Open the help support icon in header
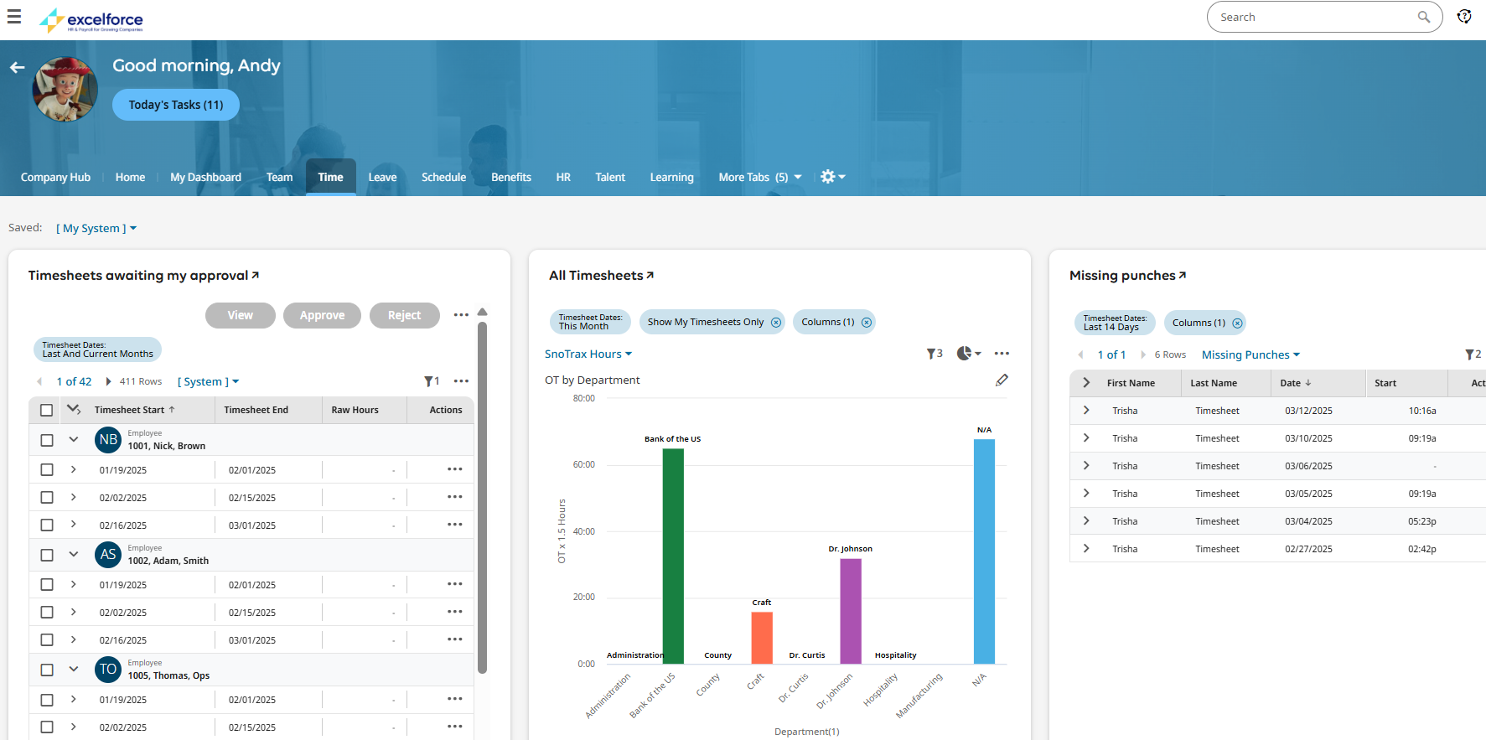The height and width of the screenshot is (740, 1486). [x=1464, y=17]
